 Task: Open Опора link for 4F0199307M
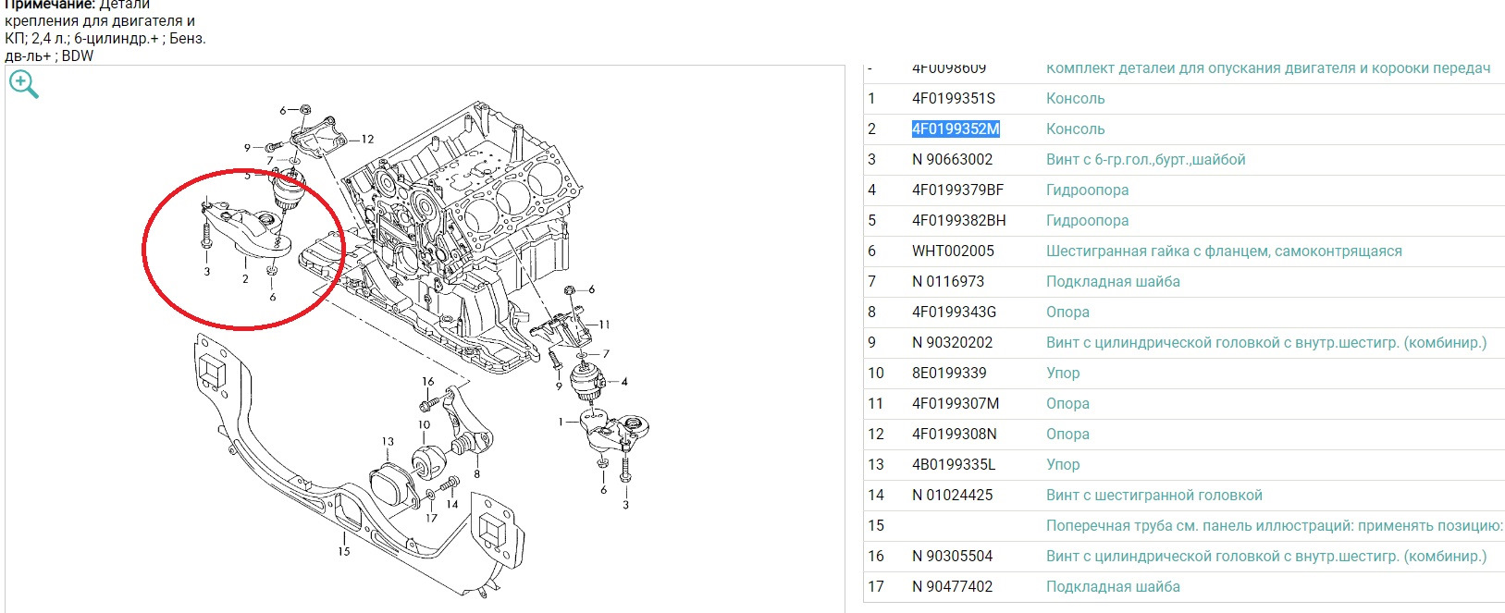click(1067, 404)
